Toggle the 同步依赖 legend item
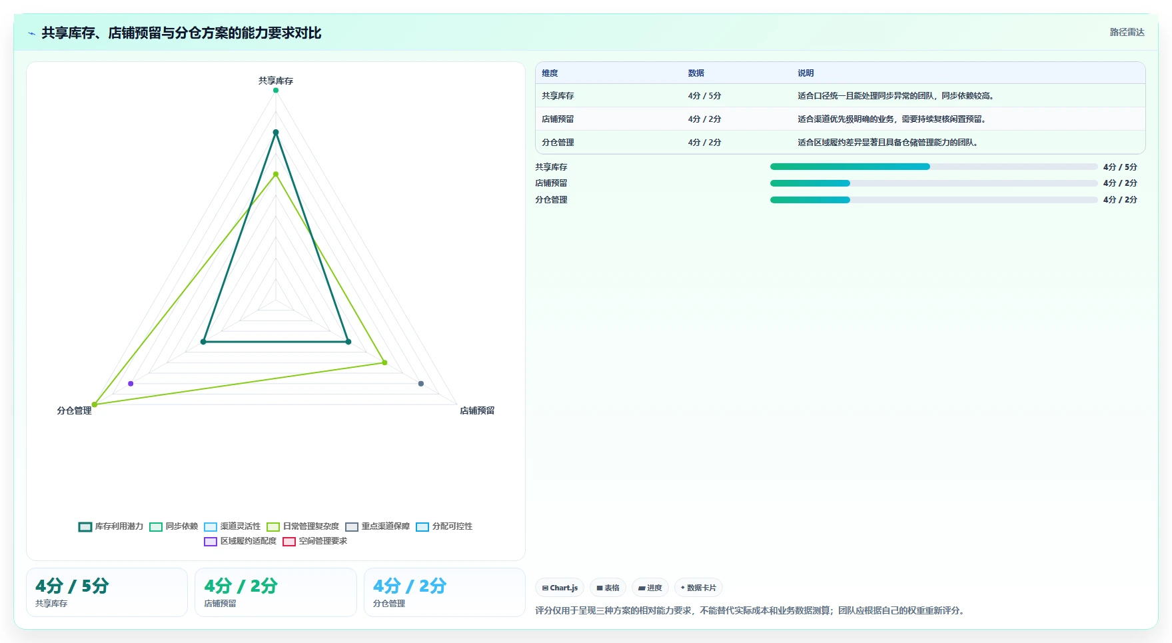Image resolution: width=1172 pixels, height=643 pixels. click(x=173, y=526)
